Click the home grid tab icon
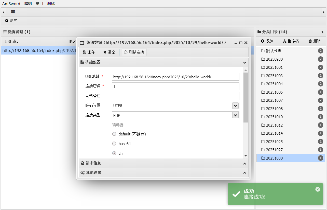This screenshot has height=210, width=327. coord(13,11)
